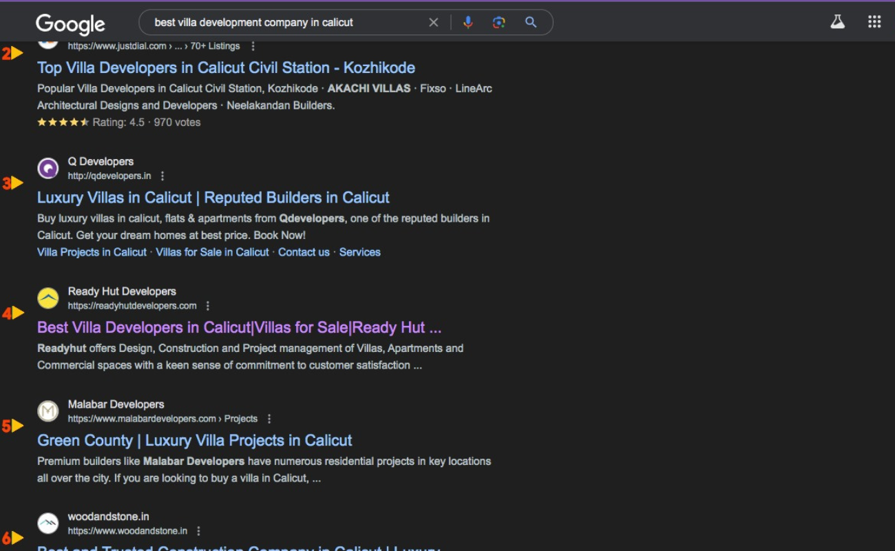Open Contact us sitelink
Viewport: 895px width, 551px height.
click(304, 252)
